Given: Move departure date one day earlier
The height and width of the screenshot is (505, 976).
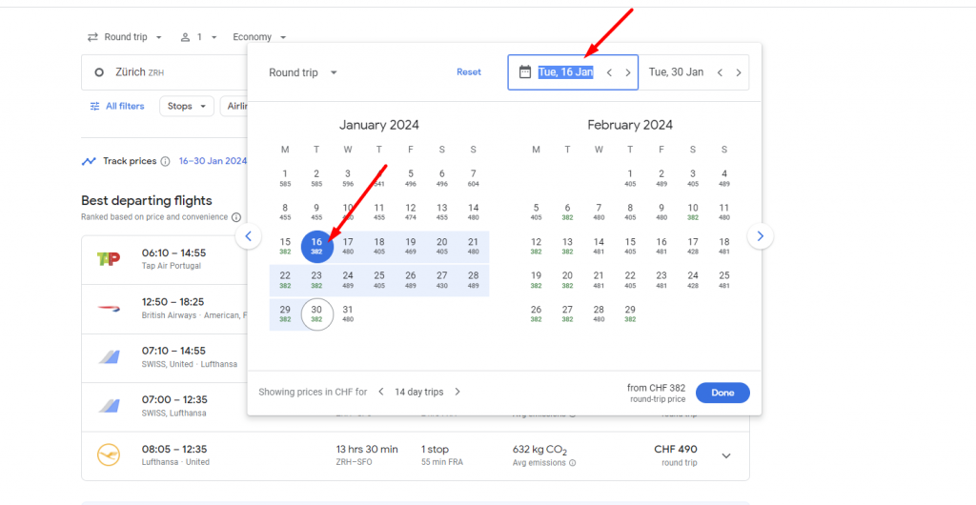Looking at the screenshot, I should pyautogui.click(x=609, y=72).
